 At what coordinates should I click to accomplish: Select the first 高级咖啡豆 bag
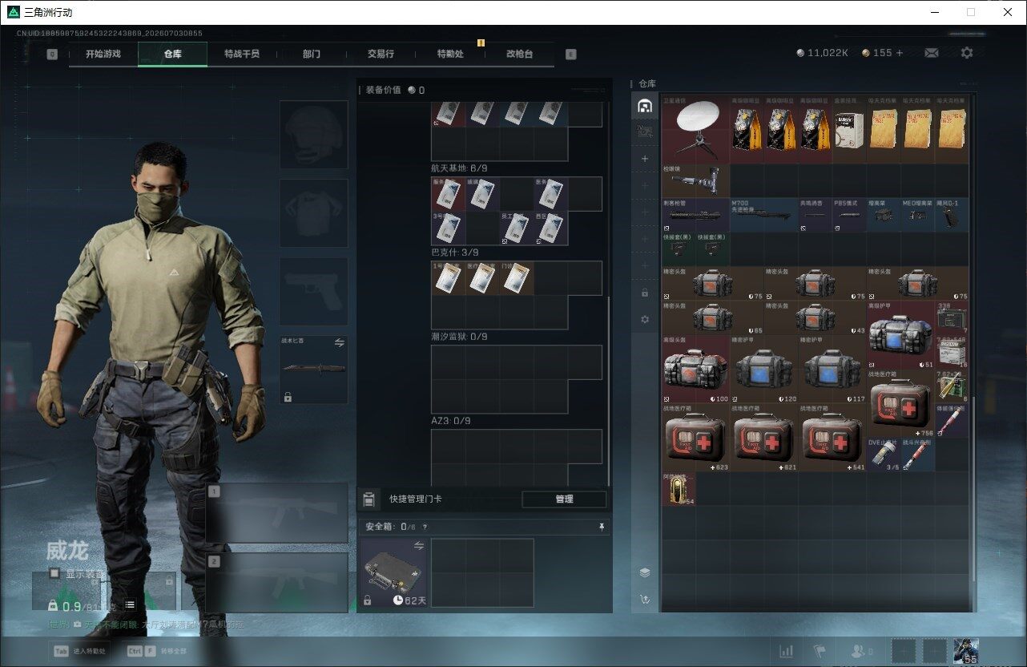[x=747, y=129]
